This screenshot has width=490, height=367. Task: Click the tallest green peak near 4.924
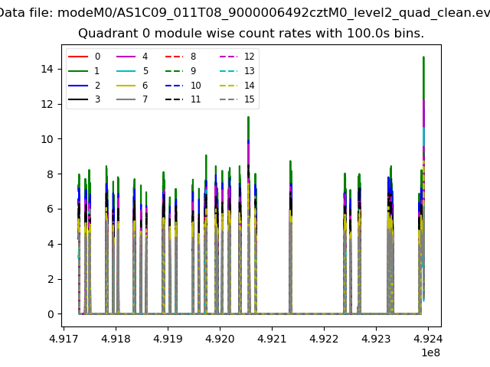[423, 58]
